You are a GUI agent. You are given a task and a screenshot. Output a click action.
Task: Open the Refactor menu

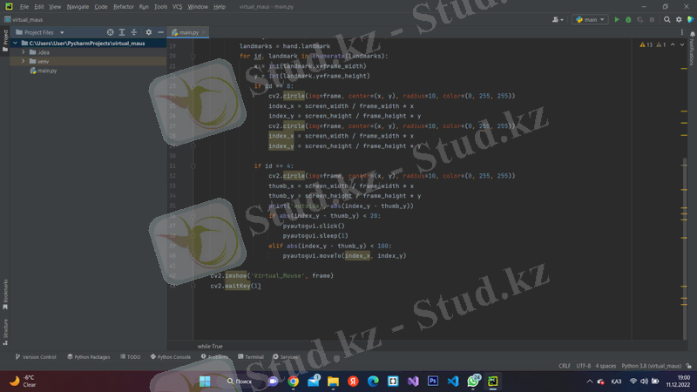[x=124, y=6]
